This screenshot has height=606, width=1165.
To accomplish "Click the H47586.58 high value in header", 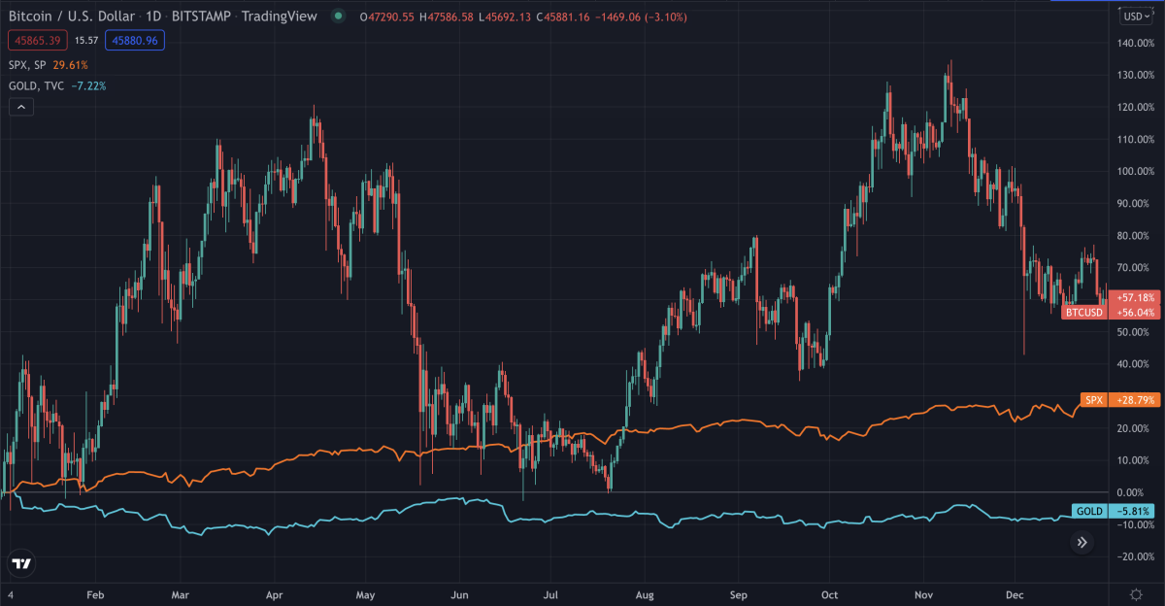I will pyautogui.click(x=445, y=17).
